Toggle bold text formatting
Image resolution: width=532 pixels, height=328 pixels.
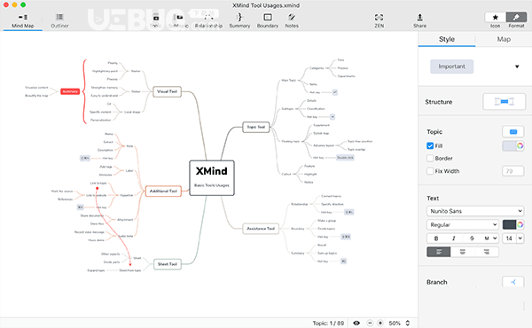[436, 238]
